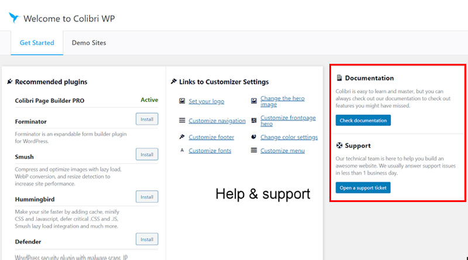Click the Documentation page icon

pos(339,78)
